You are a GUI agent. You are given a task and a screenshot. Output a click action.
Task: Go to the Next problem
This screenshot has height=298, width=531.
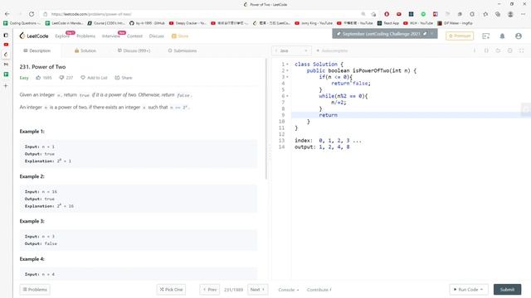coord(257,290)
